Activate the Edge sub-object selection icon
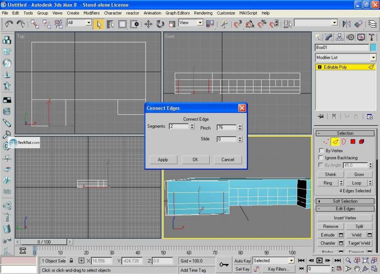 point(335,141)
